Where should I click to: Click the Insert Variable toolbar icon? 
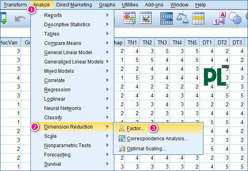(145, 18)
